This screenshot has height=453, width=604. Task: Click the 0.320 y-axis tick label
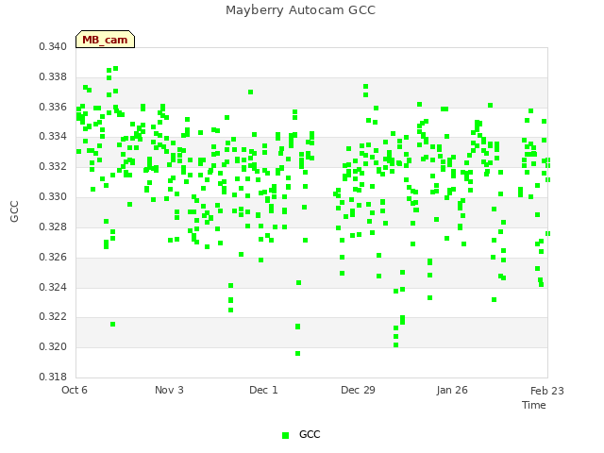(53, 346)
